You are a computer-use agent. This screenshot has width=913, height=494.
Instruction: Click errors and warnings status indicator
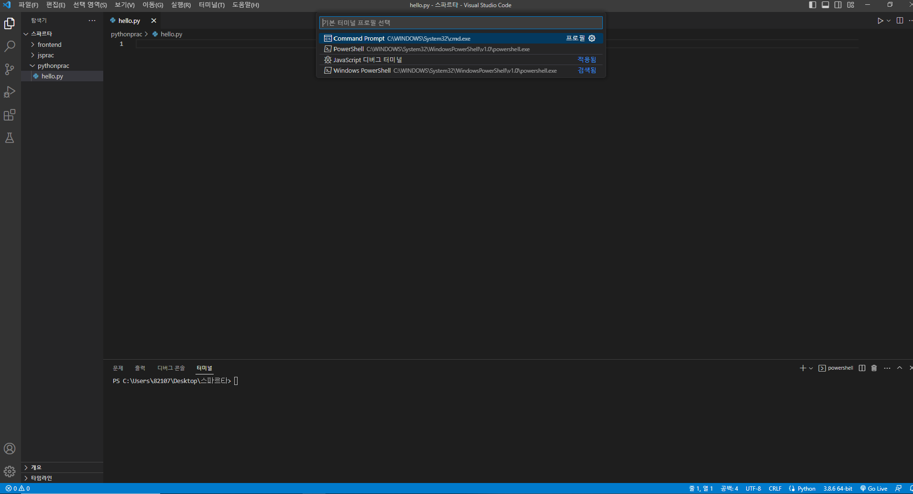[18, 489]
